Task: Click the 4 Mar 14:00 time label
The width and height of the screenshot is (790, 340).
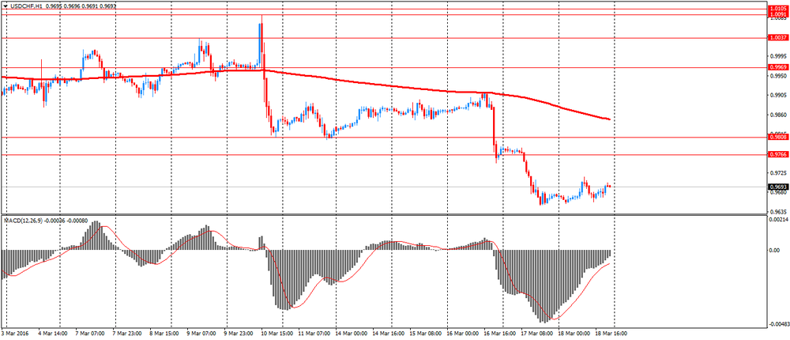Action: [54, 334]
